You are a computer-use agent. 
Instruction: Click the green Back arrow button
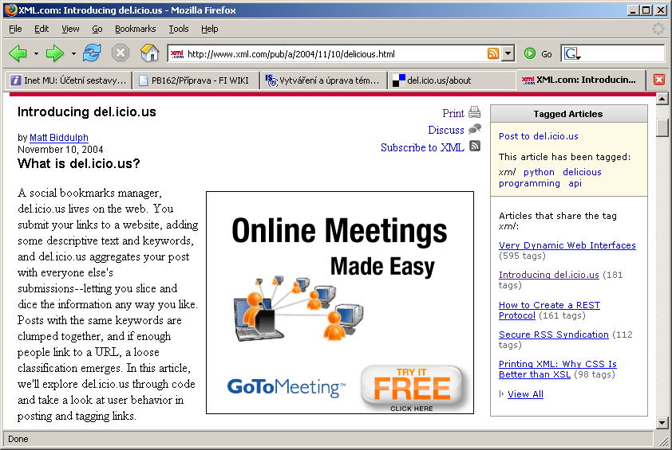18,53
